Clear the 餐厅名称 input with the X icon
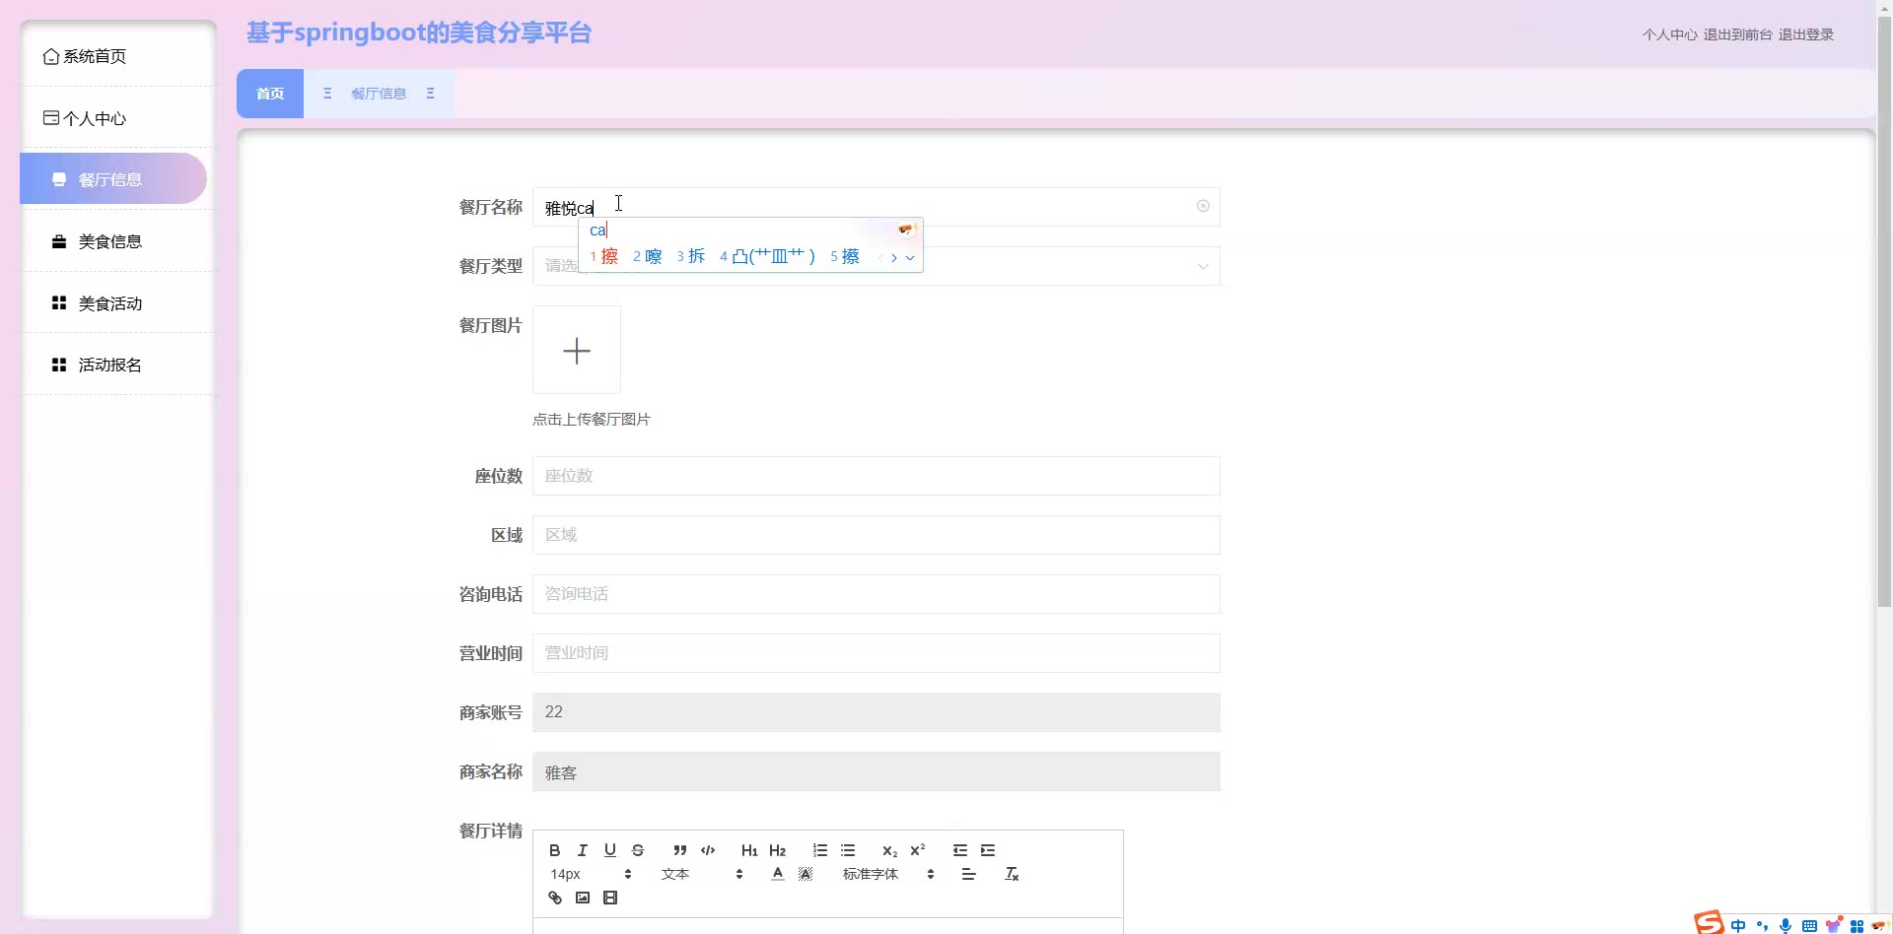This screenshot has width=1893, height=934. click(x=1202, y=206)
